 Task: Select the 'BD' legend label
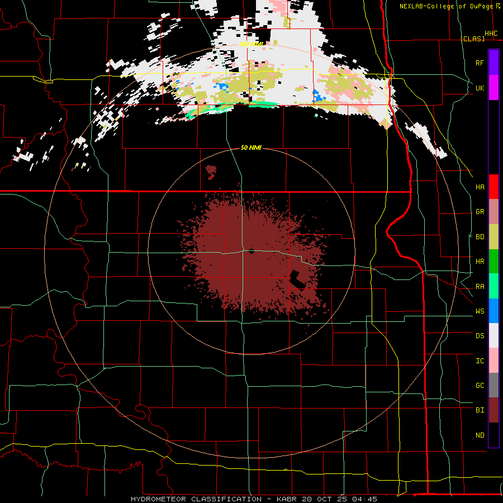(480, 237)
